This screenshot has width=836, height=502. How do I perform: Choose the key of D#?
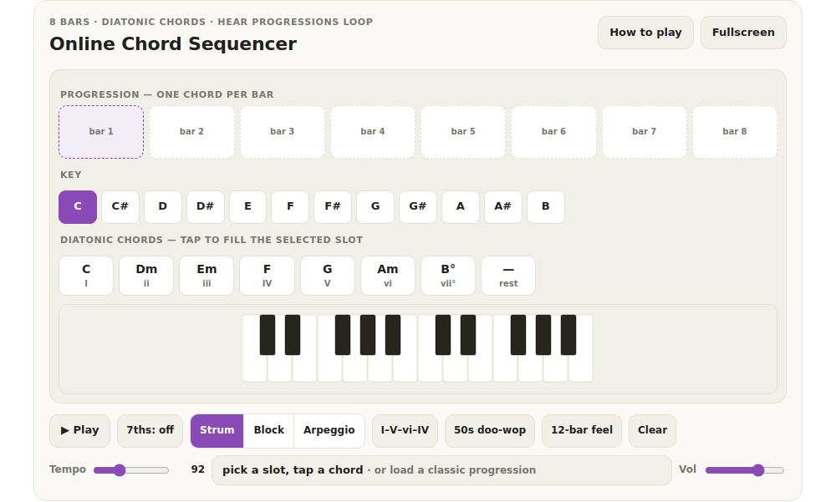pyautogui.click(x=206, y=207)
